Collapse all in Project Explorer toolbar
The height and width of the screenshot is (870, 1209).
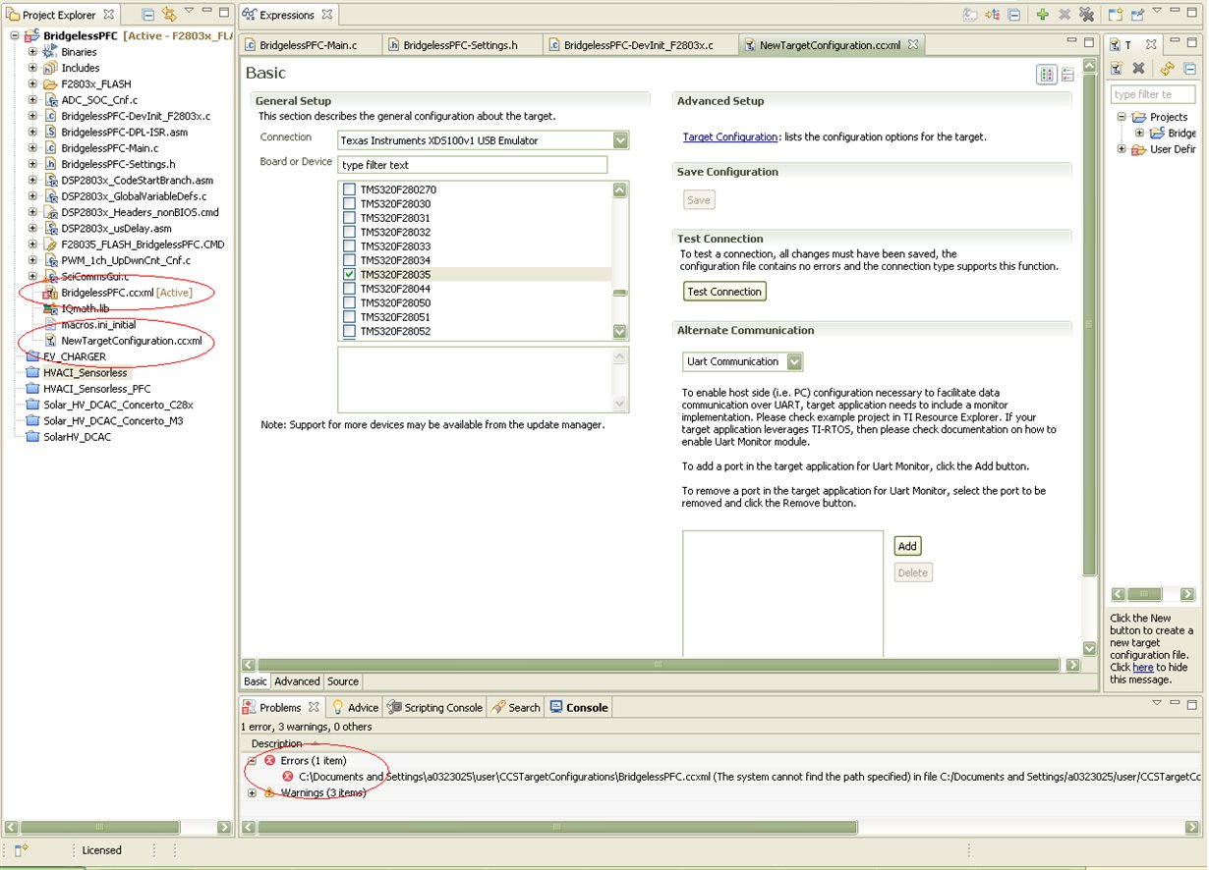[x=148, y=14]
